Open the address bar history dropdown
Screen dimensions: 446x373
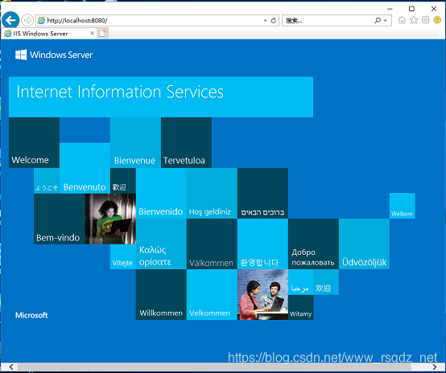point(265,20)
